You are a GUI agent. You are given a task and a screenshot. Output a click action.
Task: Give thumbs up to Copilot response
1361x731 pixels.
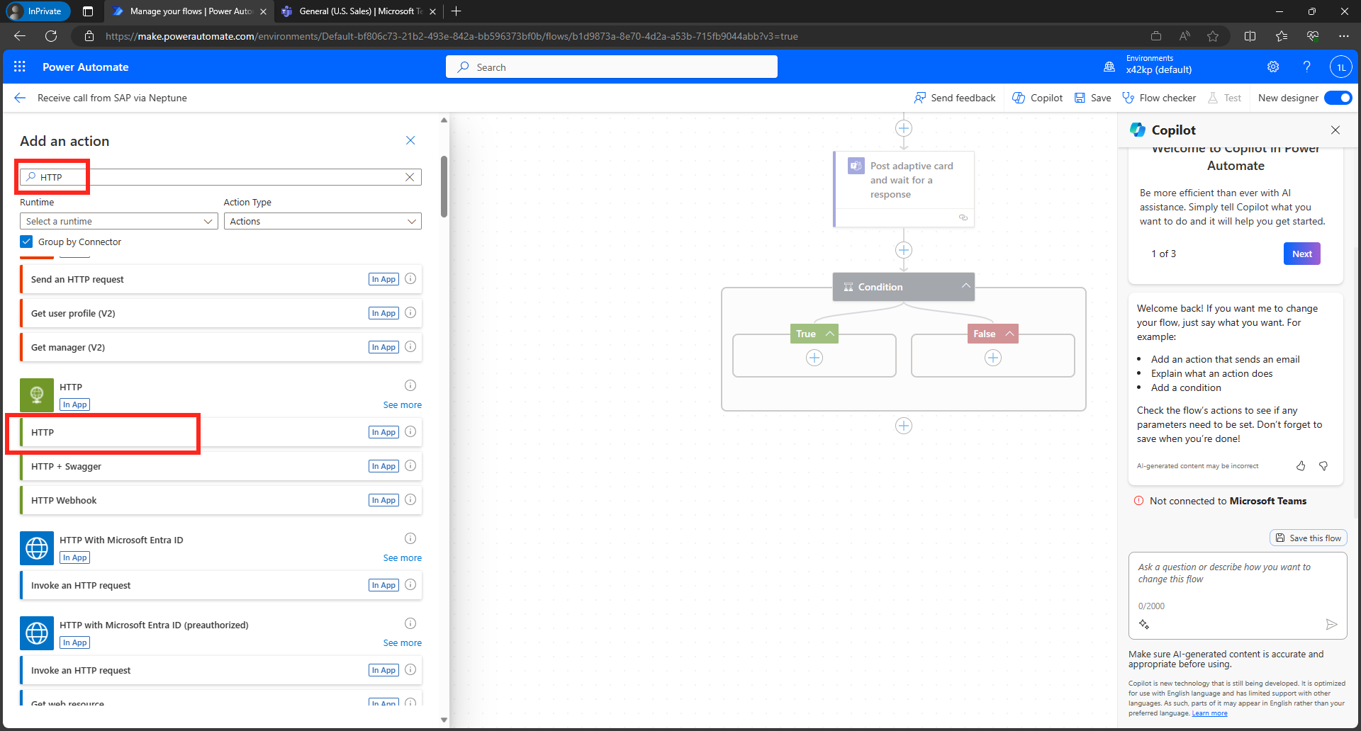[1301, 465]
